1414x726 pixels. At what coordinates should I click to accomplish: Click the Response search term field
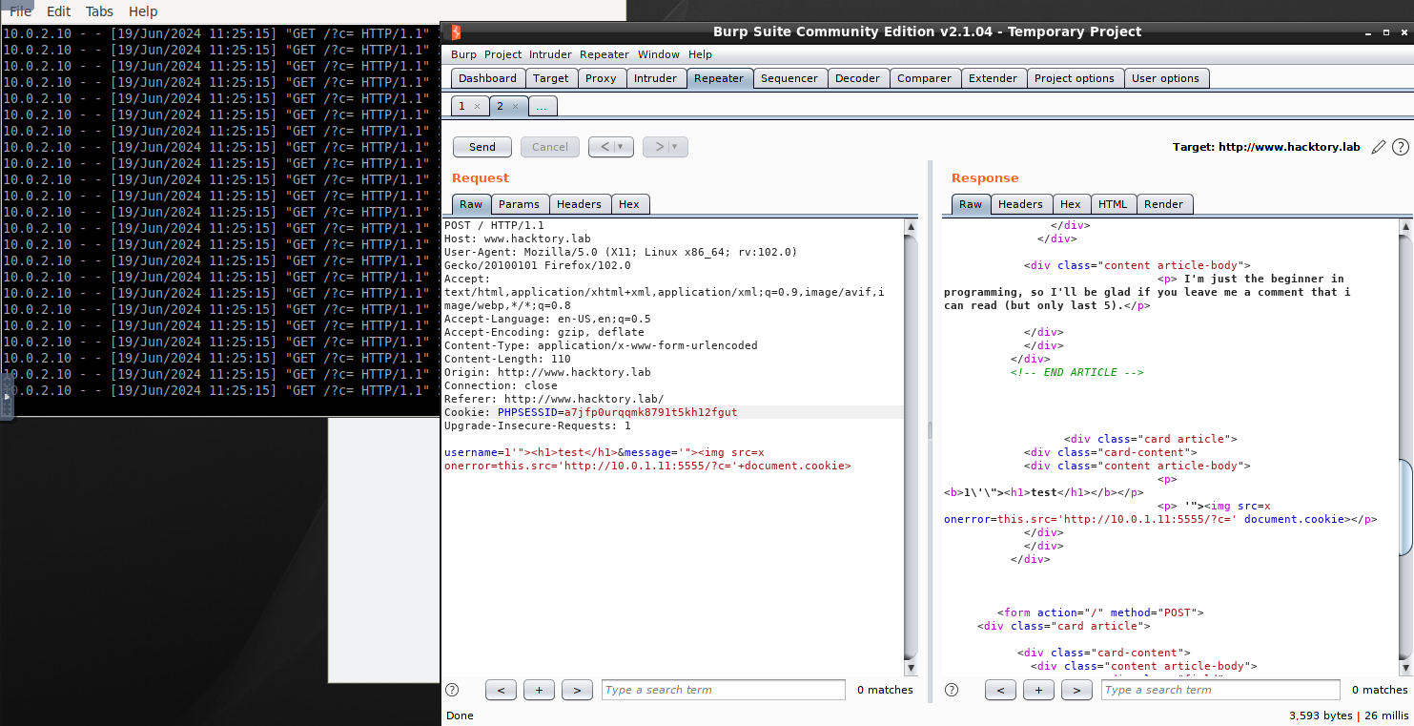(1220, 690)
